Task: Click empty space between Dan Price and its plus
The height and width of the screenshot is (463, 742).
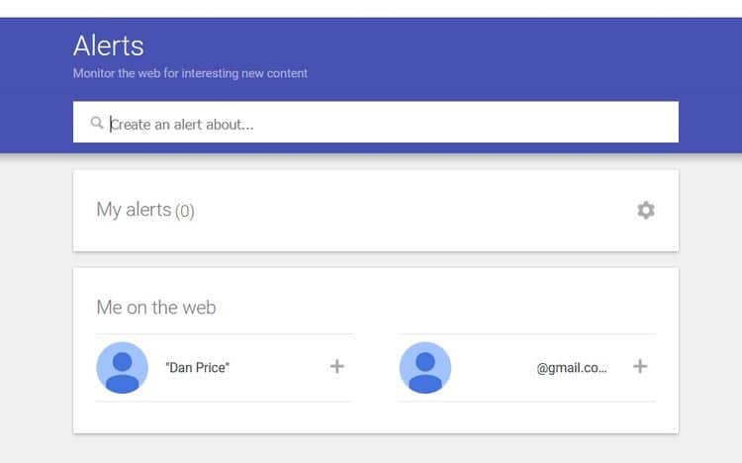Action: (279, 368)
